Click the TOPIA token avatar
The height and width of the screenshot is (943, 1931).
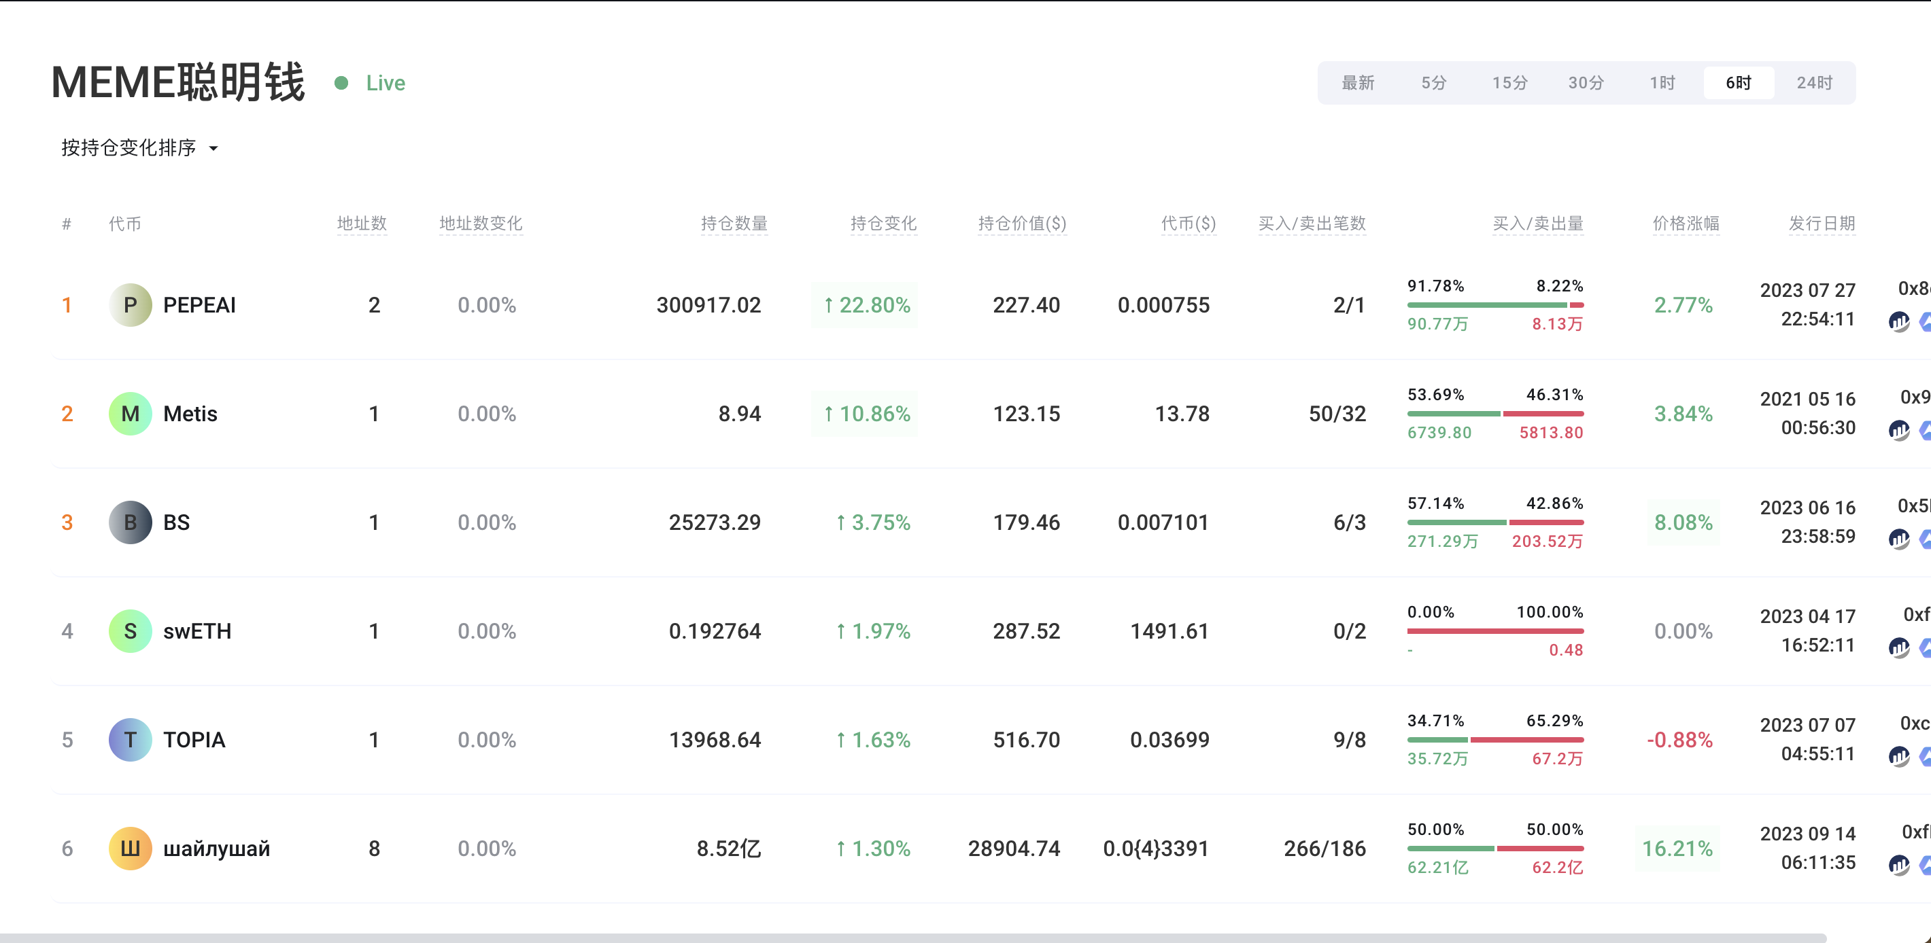(131, 740)
